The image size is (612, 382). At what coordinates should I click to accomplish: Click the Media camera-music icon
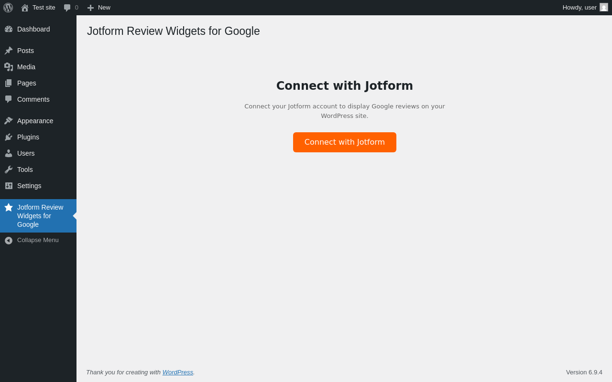click(9, 67)
